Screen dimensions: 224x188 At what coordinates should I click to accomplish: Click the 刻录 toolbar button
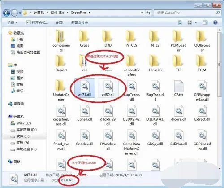point(60,22)
